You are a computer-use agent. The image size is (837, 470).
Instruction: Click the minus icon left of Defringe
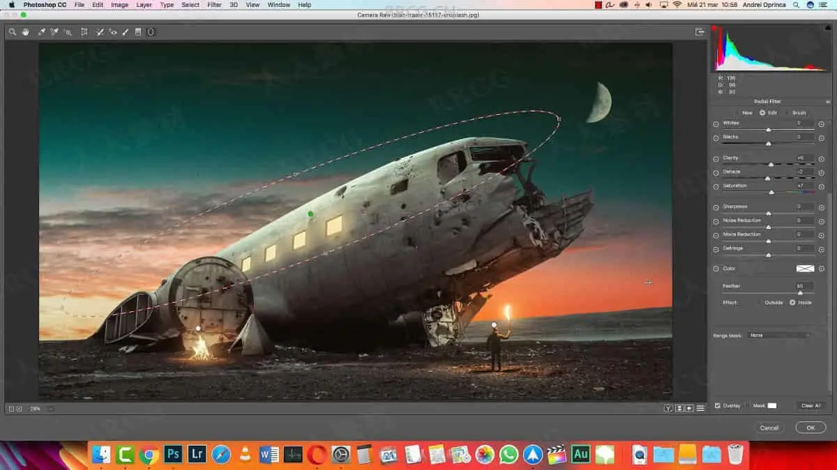coord(716,249)
